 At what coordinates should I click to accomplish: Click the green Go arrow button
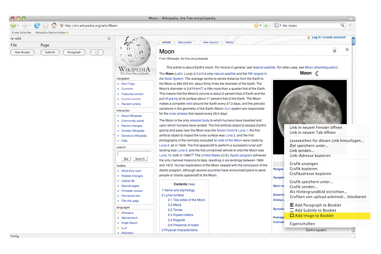pos(266,26)
